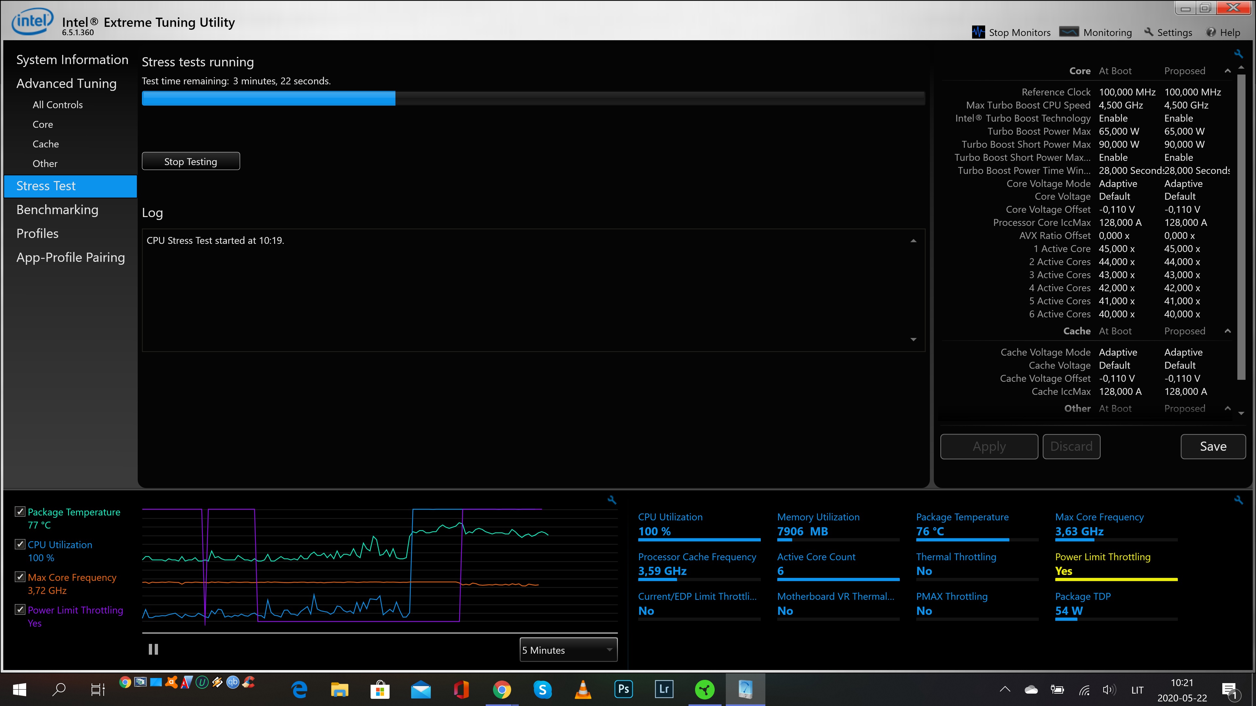Open Office from the taskbar

coord(461,689)
